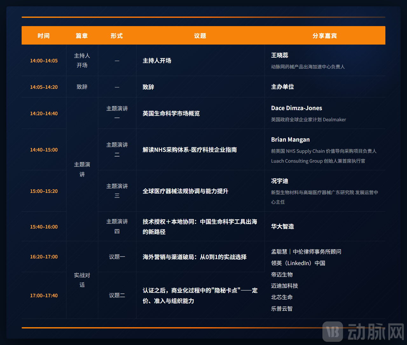Screen dimensions: 407x345
Task: Select the topic 技术授权+本地协同
Action: pos(200,227)
